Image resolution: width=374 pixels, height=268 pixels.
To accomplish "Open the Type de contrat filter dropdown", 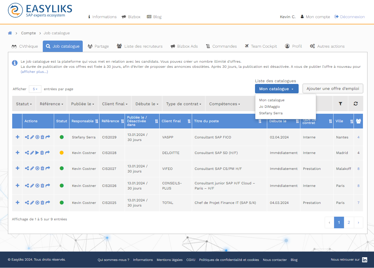I will click(x=184, y=104).
